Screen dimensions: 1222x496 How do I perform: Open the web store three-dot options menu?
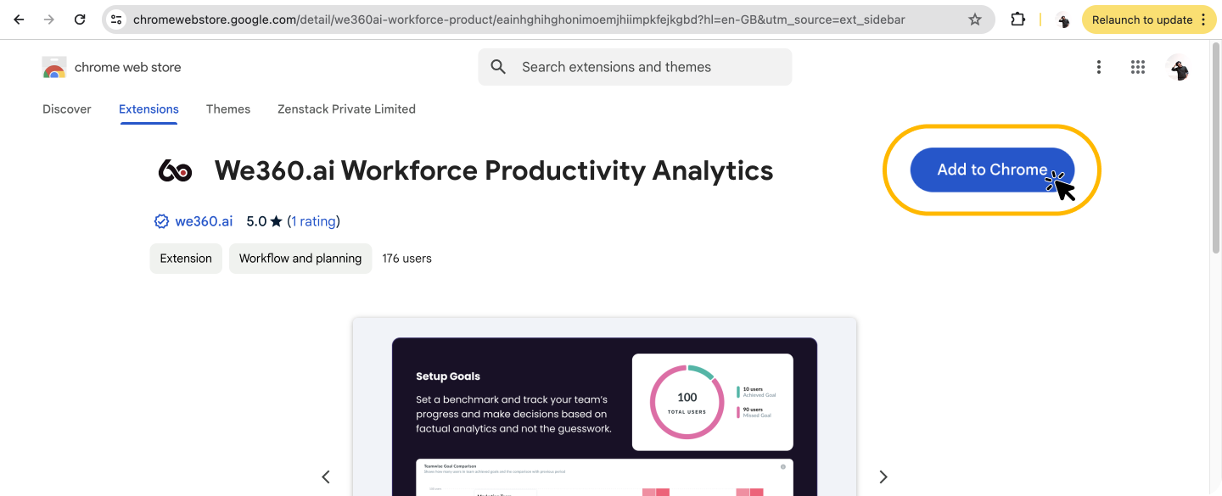click(1099, 67)
